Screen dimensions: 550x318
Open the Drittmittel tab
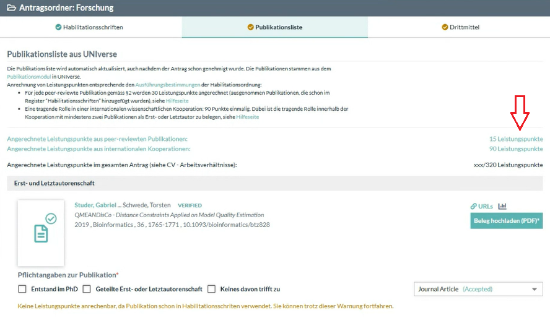click(x=460, y=27)
